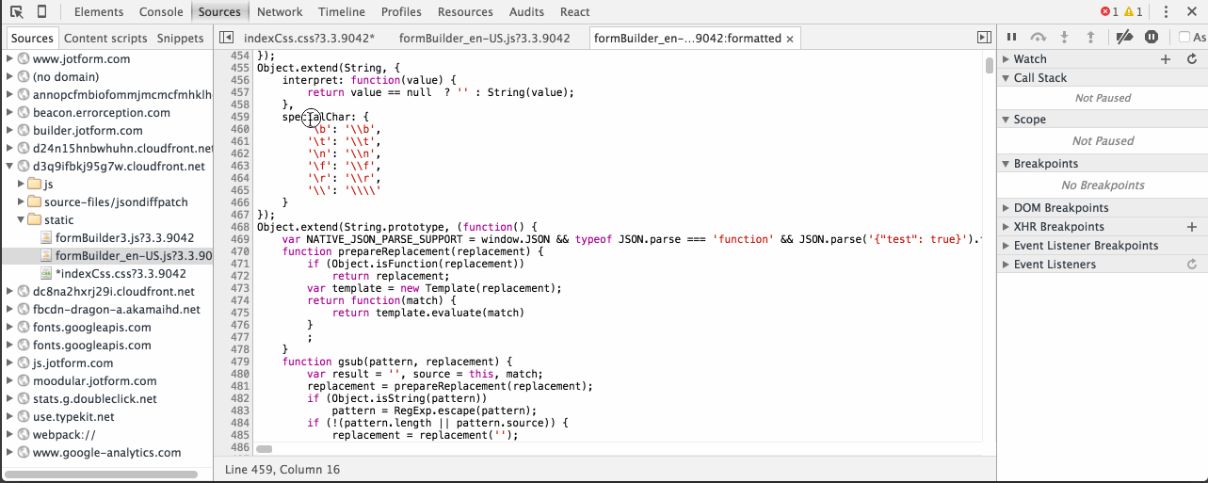Toggle the device mode phone icon

[42, 11]
